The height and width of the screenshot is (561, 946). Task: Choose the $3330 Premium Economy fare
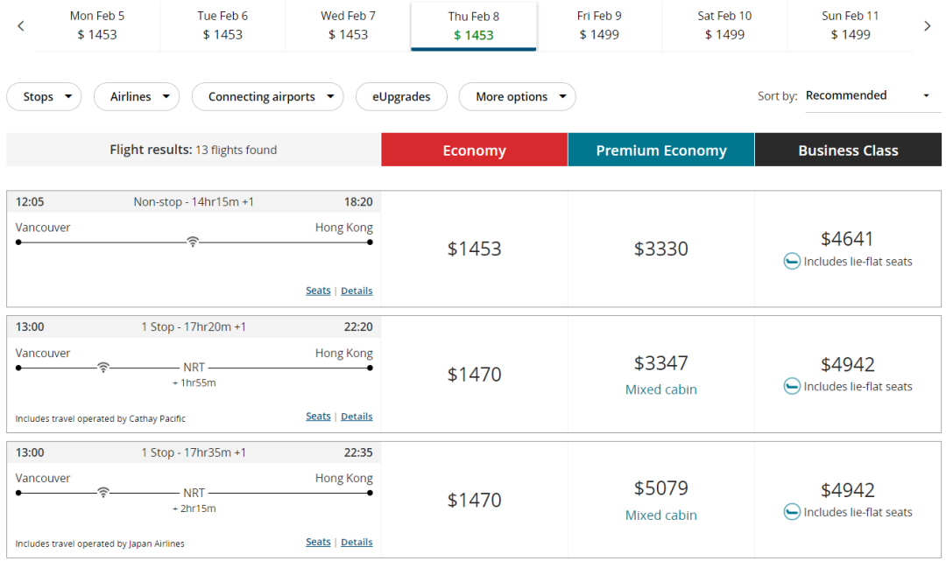(660, 249)
